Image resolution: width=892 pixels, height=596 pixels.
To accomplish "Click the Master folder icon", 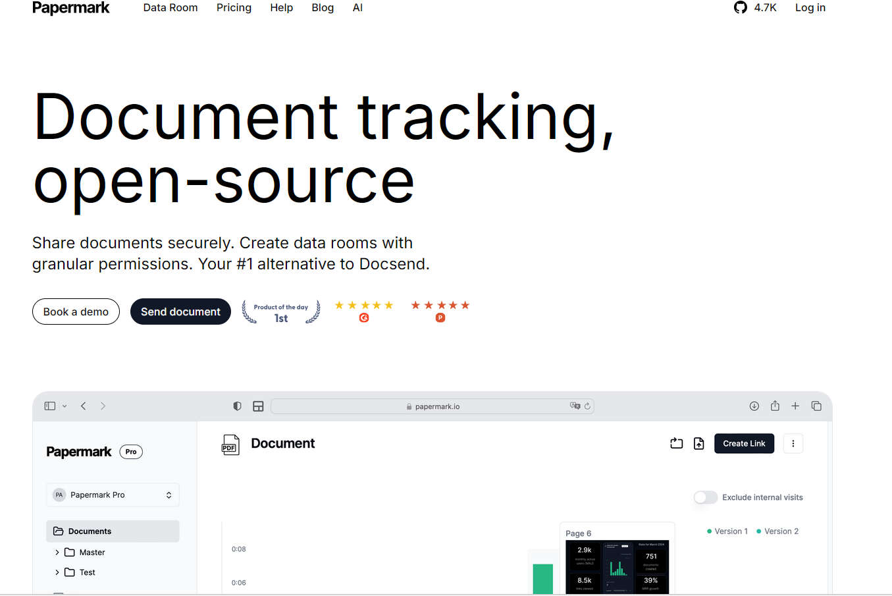I will (x=69, y=553).
